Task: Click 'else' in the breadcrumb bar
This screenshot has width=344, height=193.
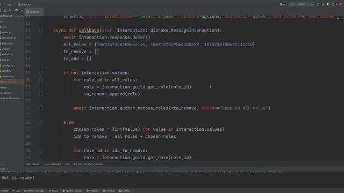Action: (67, 164)
